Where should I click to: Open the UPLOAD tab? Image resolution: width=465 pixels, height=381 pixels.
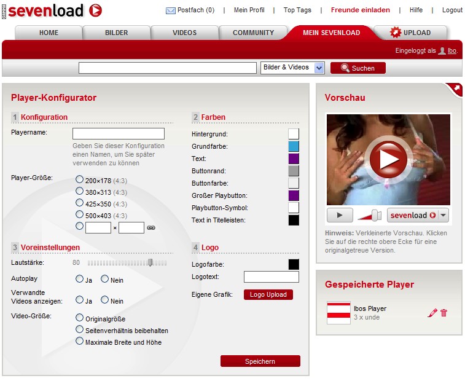tap(411, 33)
